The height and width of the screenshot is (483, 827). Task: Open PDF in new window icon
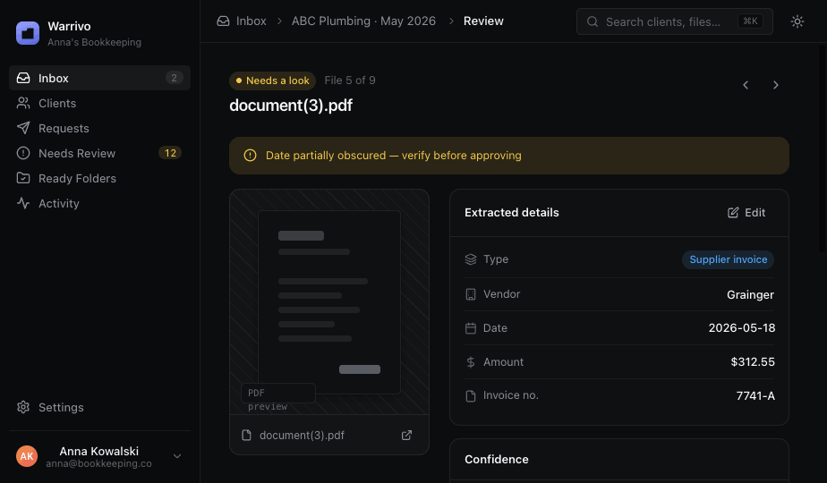pyautogui.click(x=406, y=435)
